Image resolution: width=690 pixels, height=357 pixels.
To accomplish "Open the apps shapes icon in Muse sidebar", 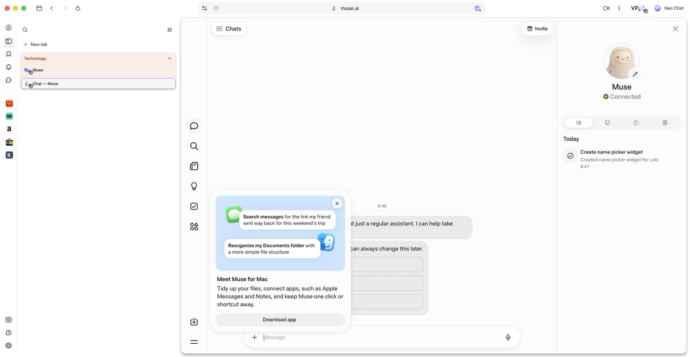I will coord(194,227).
